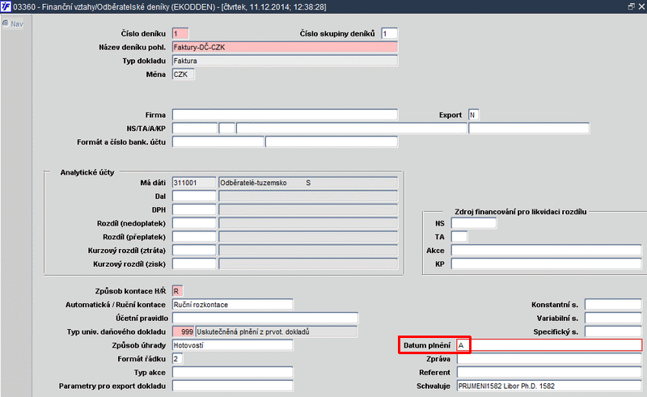Click the Číslo deníku field
647x397 pixels.
click(180, 33)
